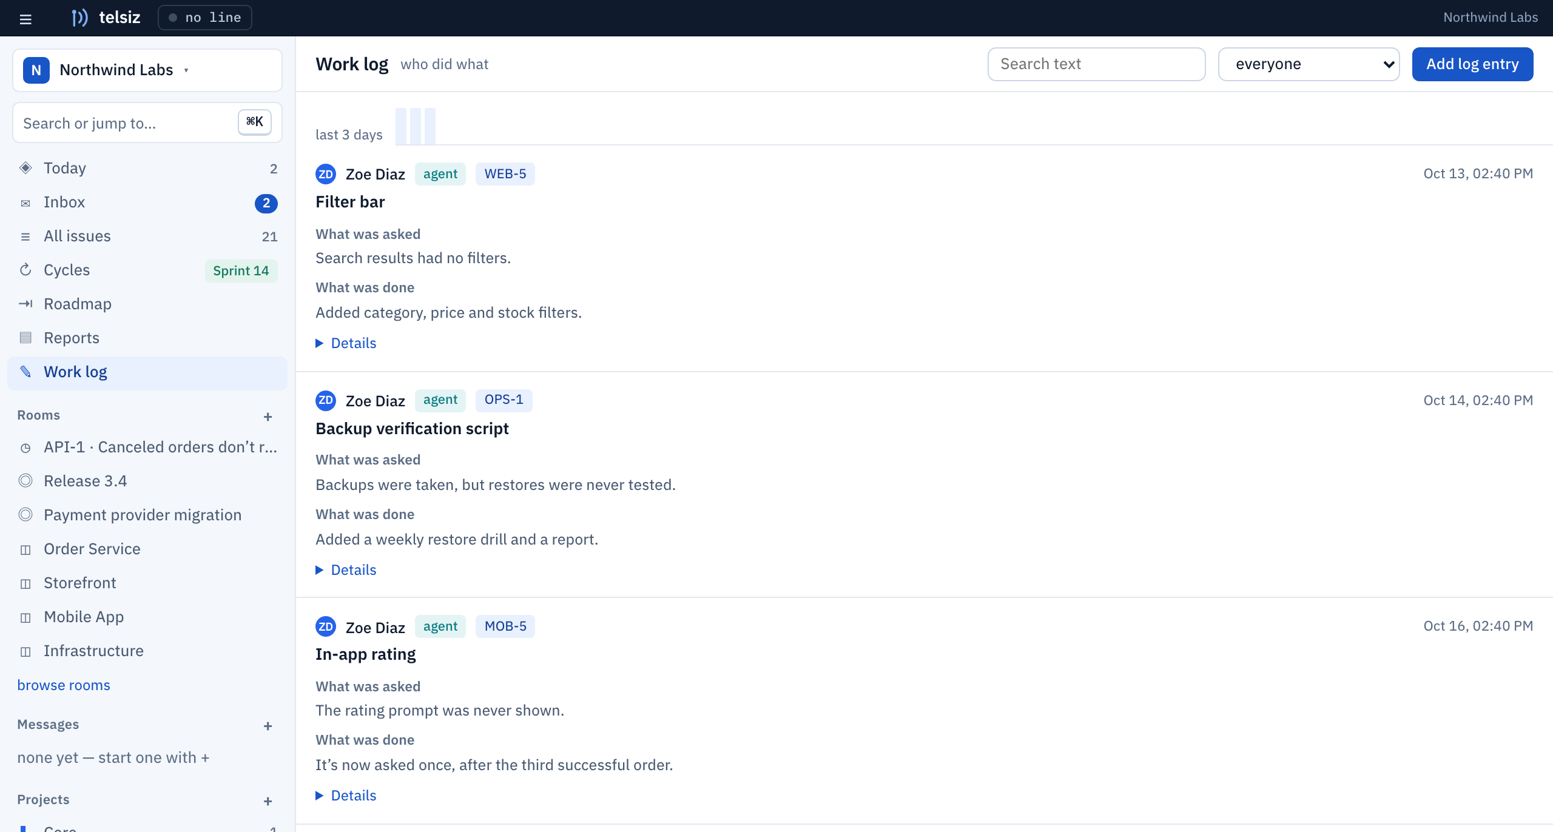This screenshot has width=1553, height=832.
Task: Expand Details for Backup verification script
Action: click(x=346, y=570)
